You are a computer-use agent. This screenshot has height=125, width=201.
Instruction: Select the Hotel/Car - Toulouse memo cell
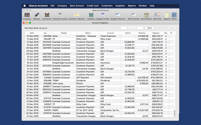click(x=88, y=36)
